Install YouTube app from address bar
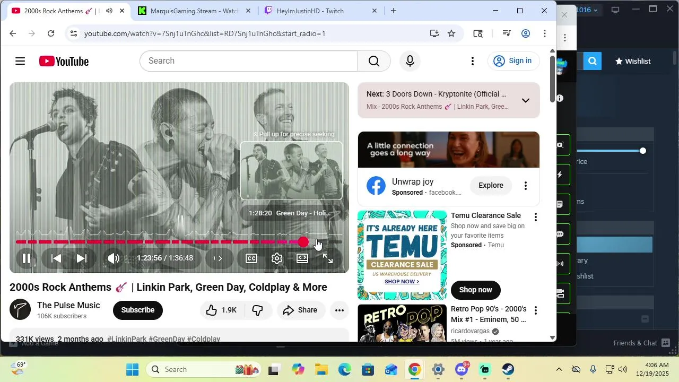The height and width of the screenshot is (382, 679). (x=434, y=33)
